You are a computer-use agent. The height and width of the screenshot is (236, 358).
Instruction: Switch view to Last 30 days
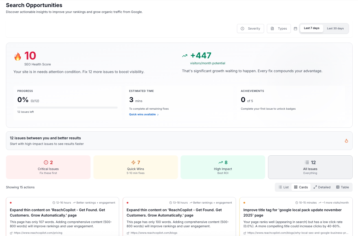(335, 28)
